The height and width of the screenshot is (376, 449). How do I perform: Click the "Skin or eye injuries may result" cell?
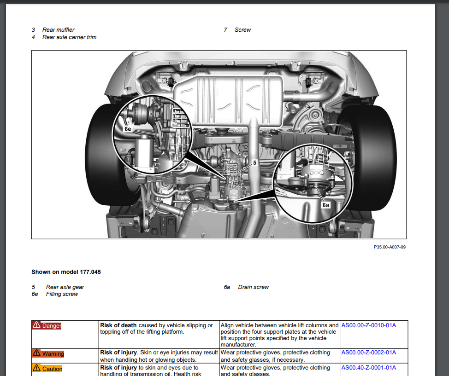[x=159, y=356]
